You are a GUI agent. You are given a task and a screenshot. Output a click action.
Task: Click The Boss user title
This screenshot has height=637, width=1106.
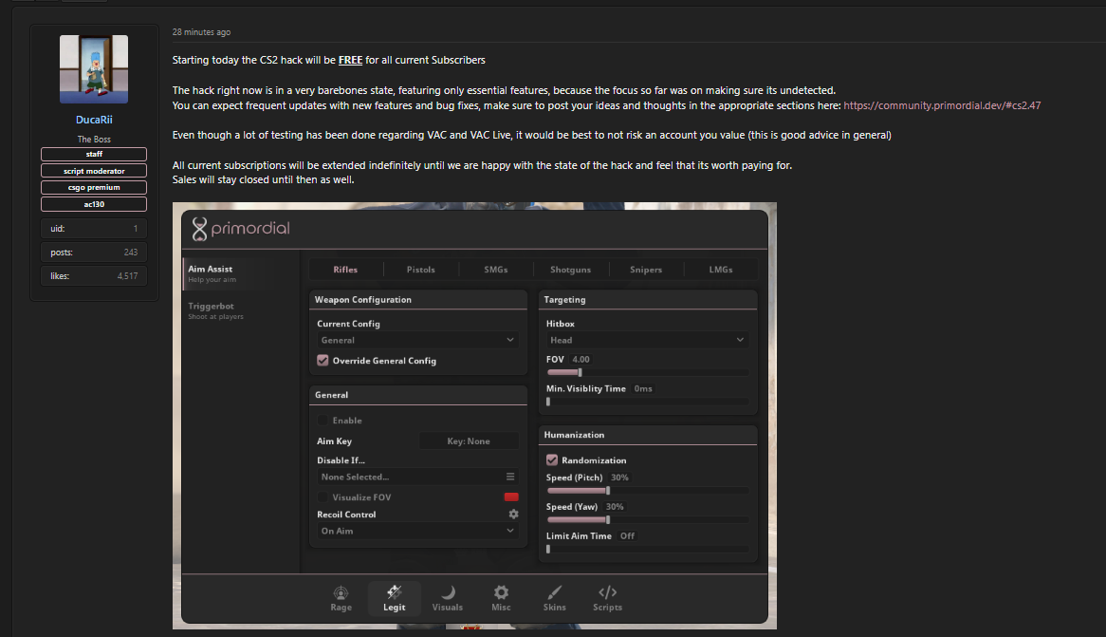(x=94, y=140)
